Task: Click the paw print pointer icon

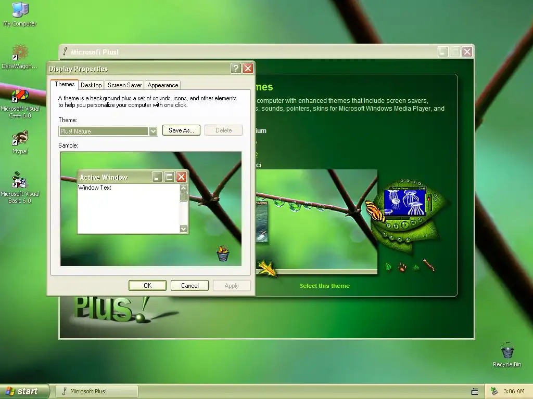Action: 402,267
